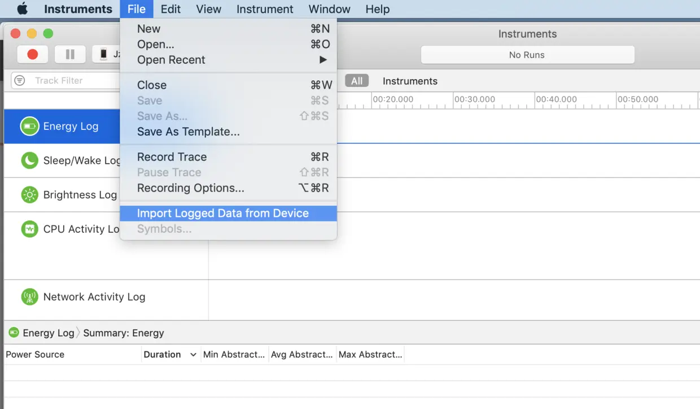
Task: Select Import Logged Data from Device
Action: [x=228, y=214]
